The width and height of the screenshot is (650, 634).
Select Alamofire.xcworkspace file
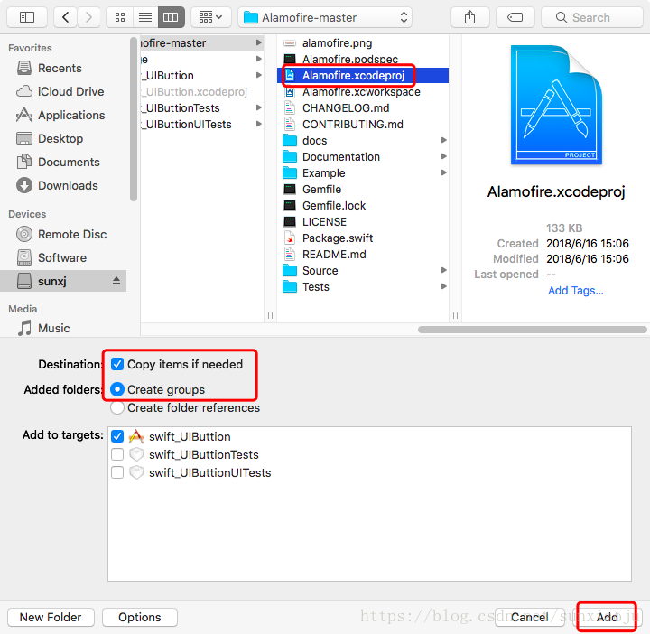point(363,92)
